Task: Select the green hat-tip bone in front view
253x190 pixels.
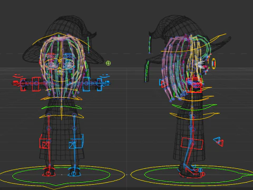Action: click(89, 44)
